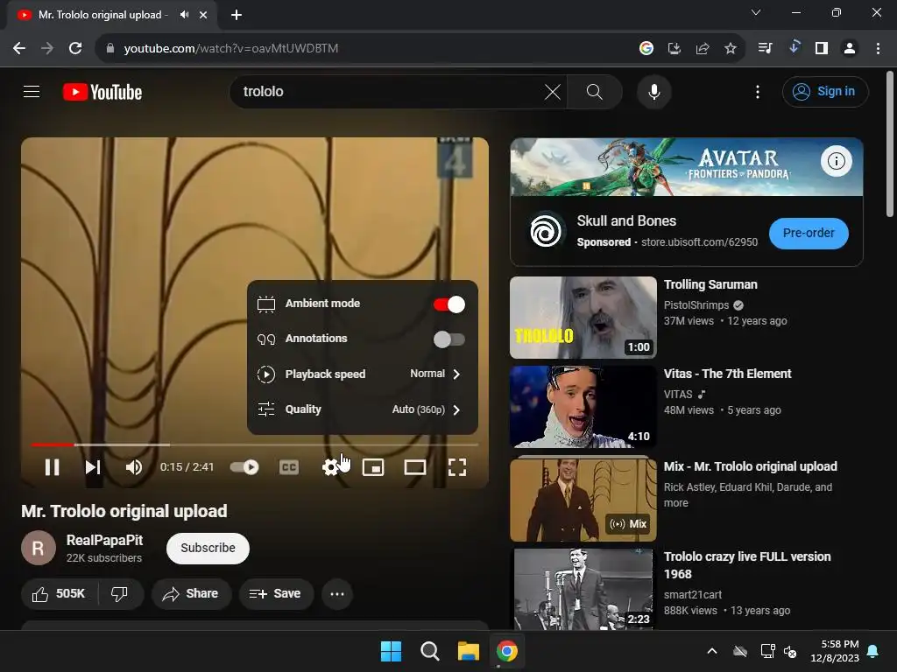Screen dimensions: 897x672
Task: Switch to miniplayer mode
Action: pos(373,467)
